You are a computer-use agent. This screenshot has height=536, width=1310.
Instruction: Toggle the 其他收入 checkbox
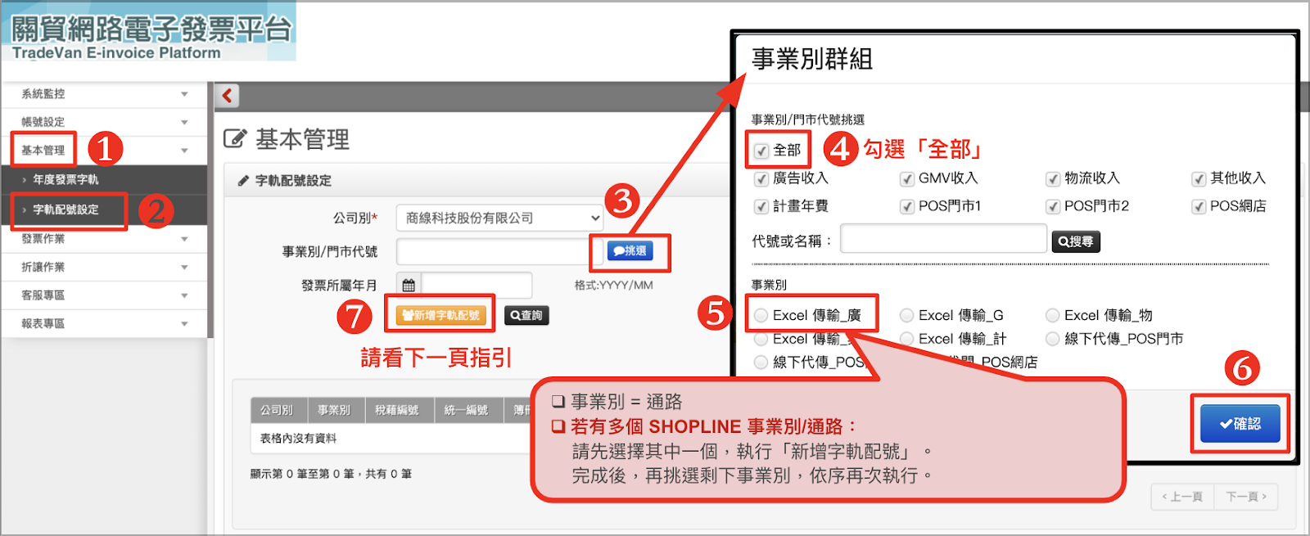click(1199, 178)
